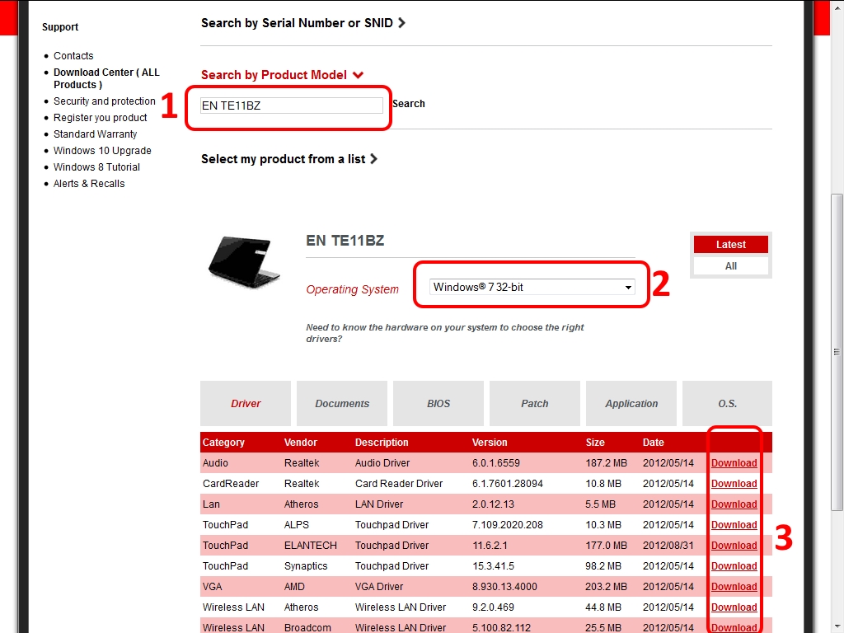Click the Search button next to model field
The width and height of the screenshot is (844, 633).
pyautogui.click(x=409, y=104)
